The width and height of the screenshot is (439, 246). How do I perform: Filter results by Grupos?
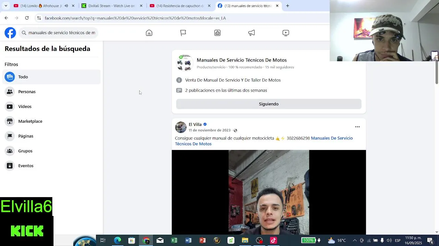pyautogui.click(x=51, y=151)
